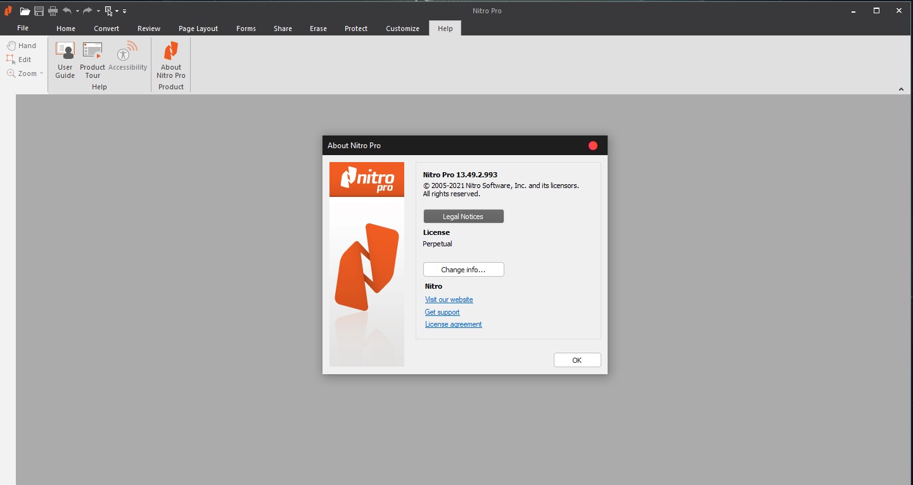This screenshot has height=485, width=913.
Task: Click the Accessibility ribbon button
Action: tap(128, 56)
